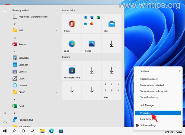Jump to letter A in app list

point(15,38)
